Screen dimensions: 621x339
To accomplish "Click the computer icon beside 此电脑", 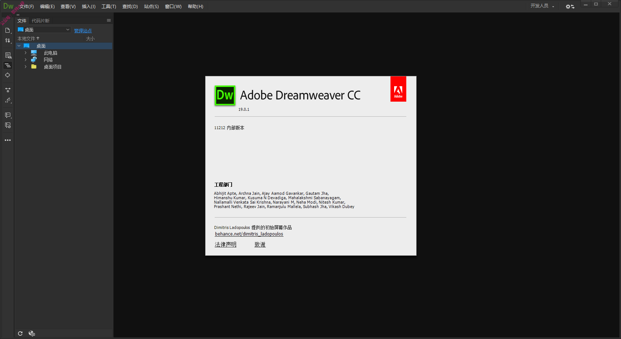I will (x=34, y=53).
